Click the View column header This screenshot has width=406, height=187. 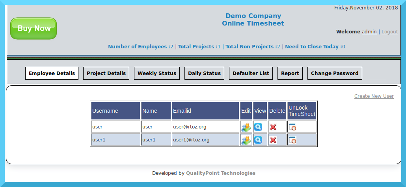[260, 111]
